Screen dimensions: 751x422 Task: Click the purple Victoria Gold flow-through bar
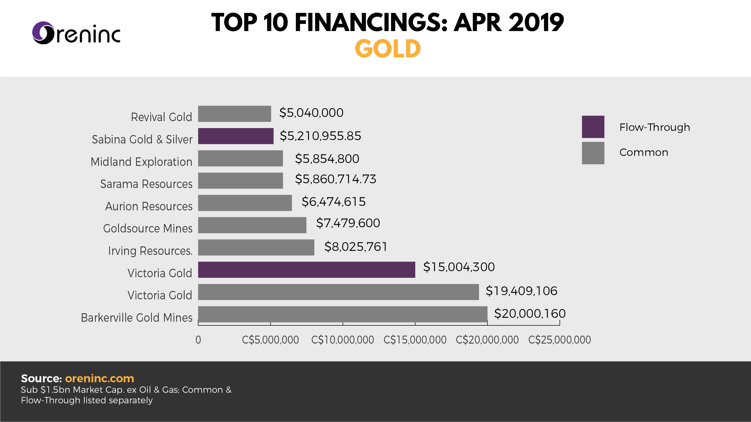click(x=307, y=270)
